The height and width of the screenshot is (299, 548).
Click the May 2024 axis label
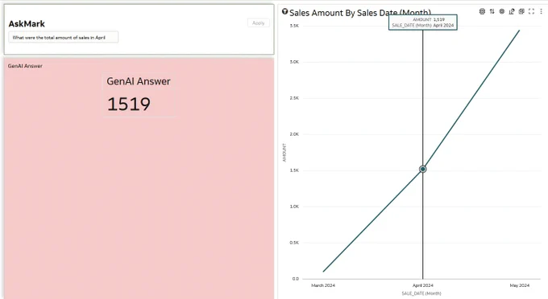[519, 285]
